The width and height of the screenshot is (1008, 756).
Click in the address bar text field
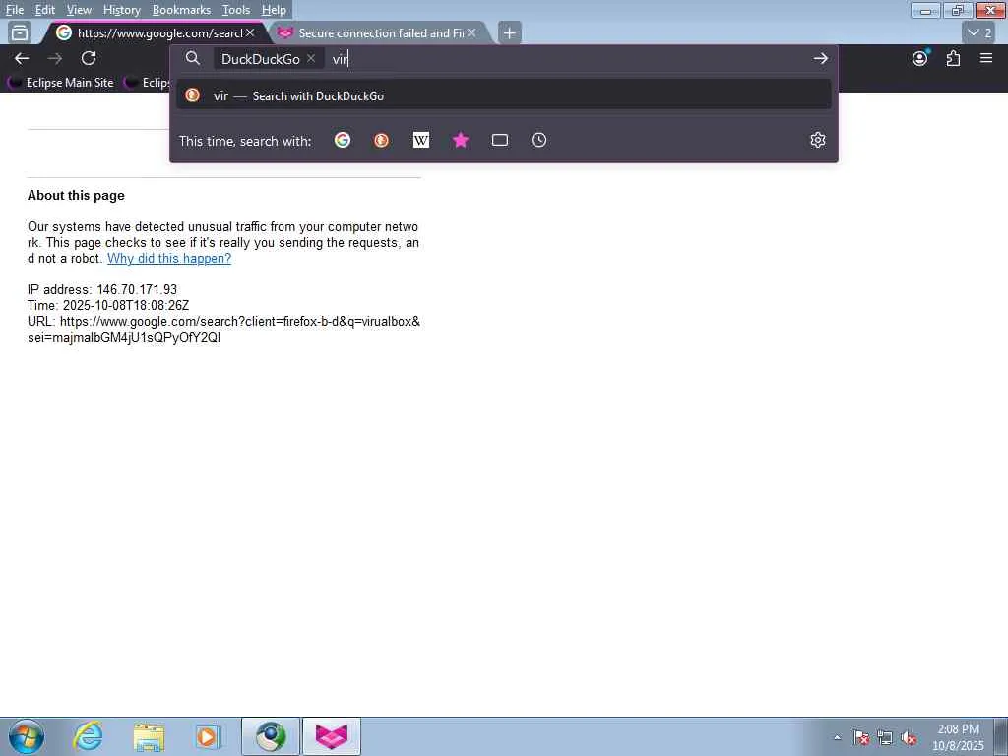(x=566, y=58)
